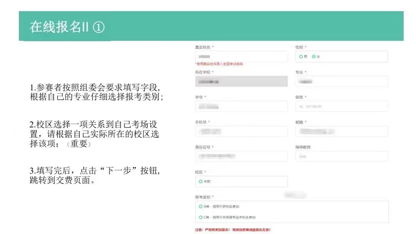The image size is (416, 234).
Task: Click the 身份证号 input field
Action: click(241, 156)
